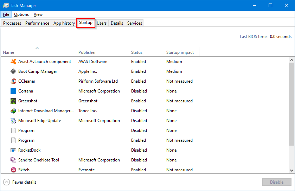The width and height of the screenshot is (295, 191).
Task: Select the Microsoft Edge Update entry name
Action: [39, 121]
